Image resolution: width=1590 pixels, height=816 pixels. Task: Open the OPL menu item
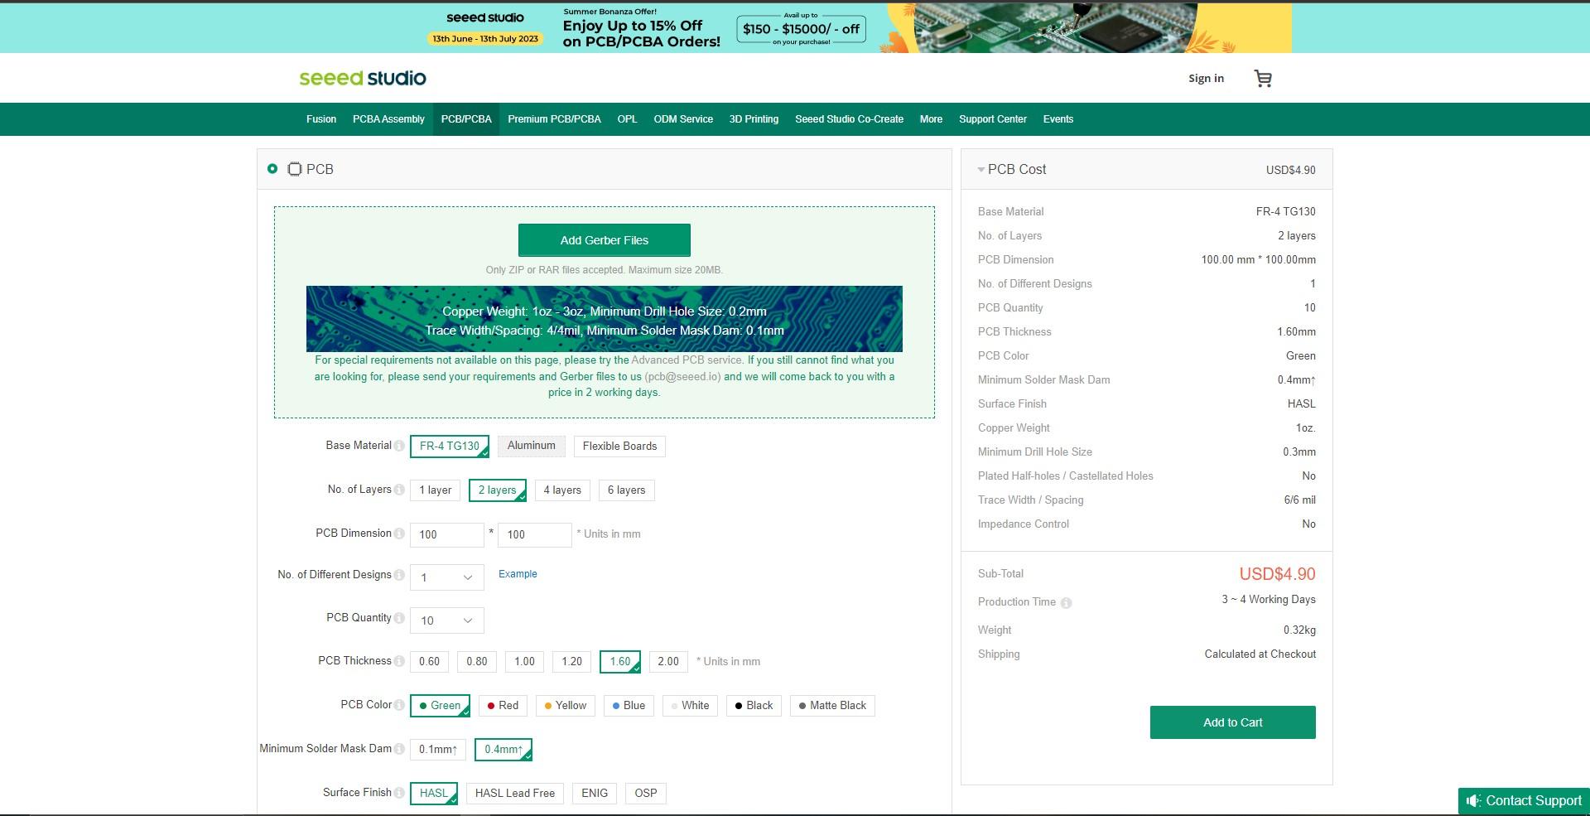click(627, 119)
